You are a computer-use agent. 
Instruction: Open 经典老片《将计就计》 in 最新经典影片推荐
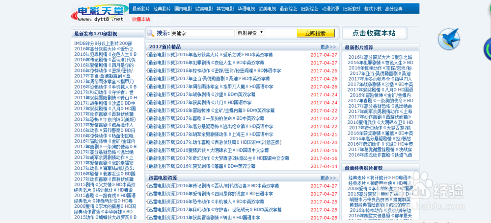(381, 178)
